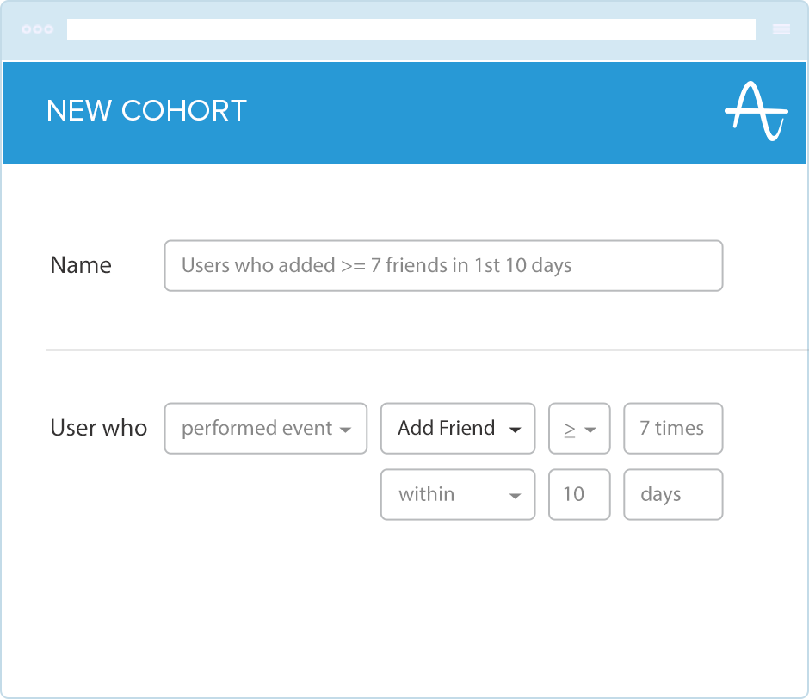The width and height of the screenshot is (809, 699).
Task: Select the 7 times count field
Action: (673, 429)
